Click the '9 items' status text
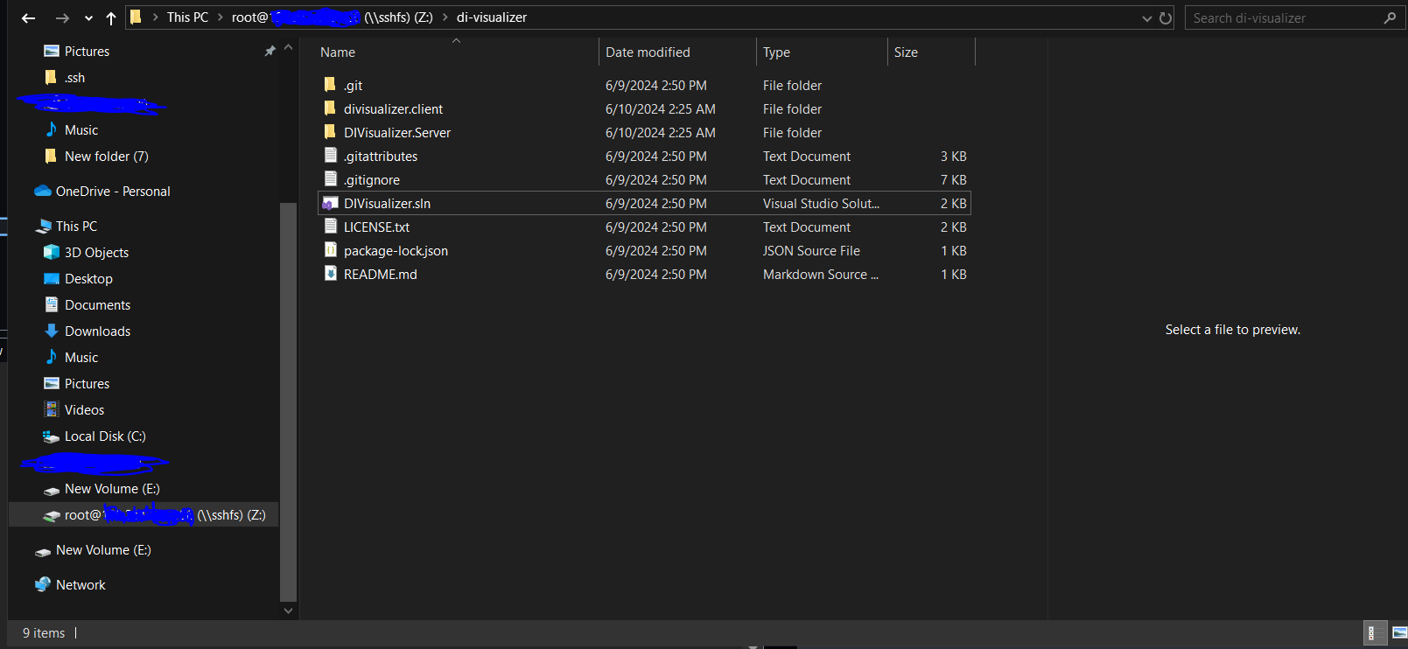This screenshot has width=1408, height=649. (44, 633)
